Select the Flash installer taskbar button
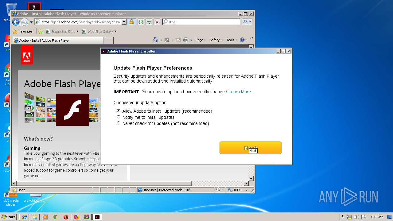 (x=97, y=217)
